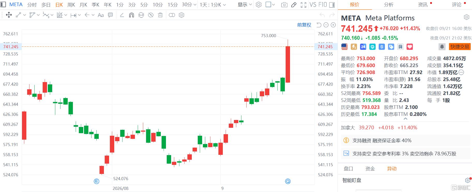Select the wave polyline drawing tool

[46, 15]
